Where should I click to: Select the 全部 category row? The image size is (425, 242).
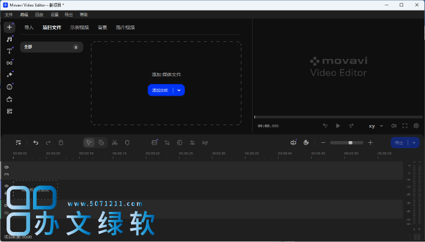click(x=51, y=47)
